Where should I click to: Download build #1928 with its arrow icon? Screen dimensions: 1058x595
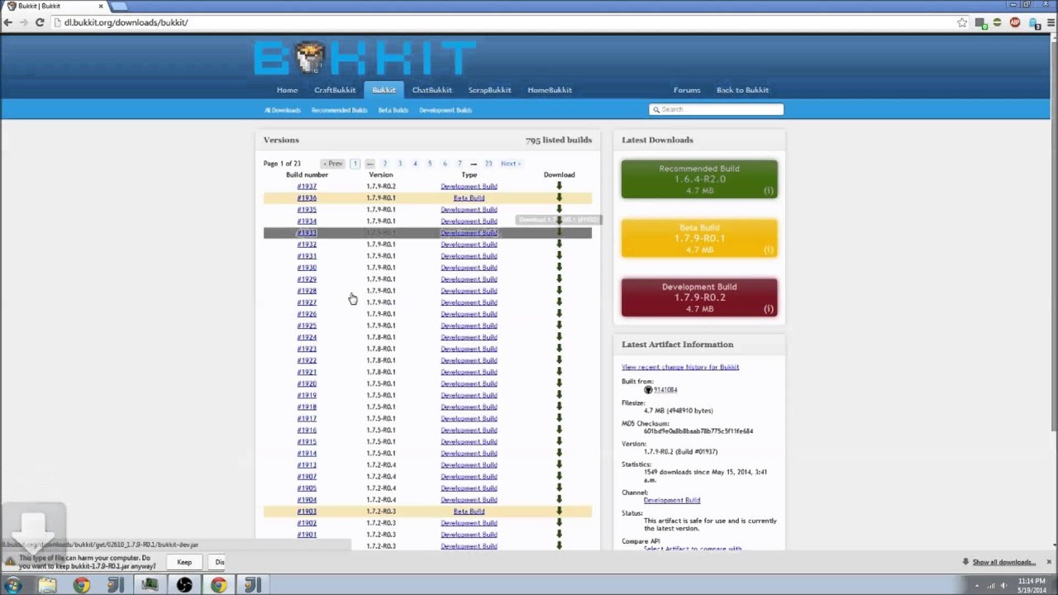point(559,290)
